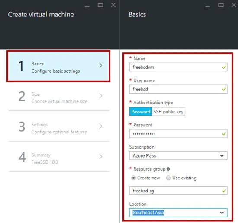238x223 pixels.
Task: Minimize the Basics blade
Action: tap(208, 6)
